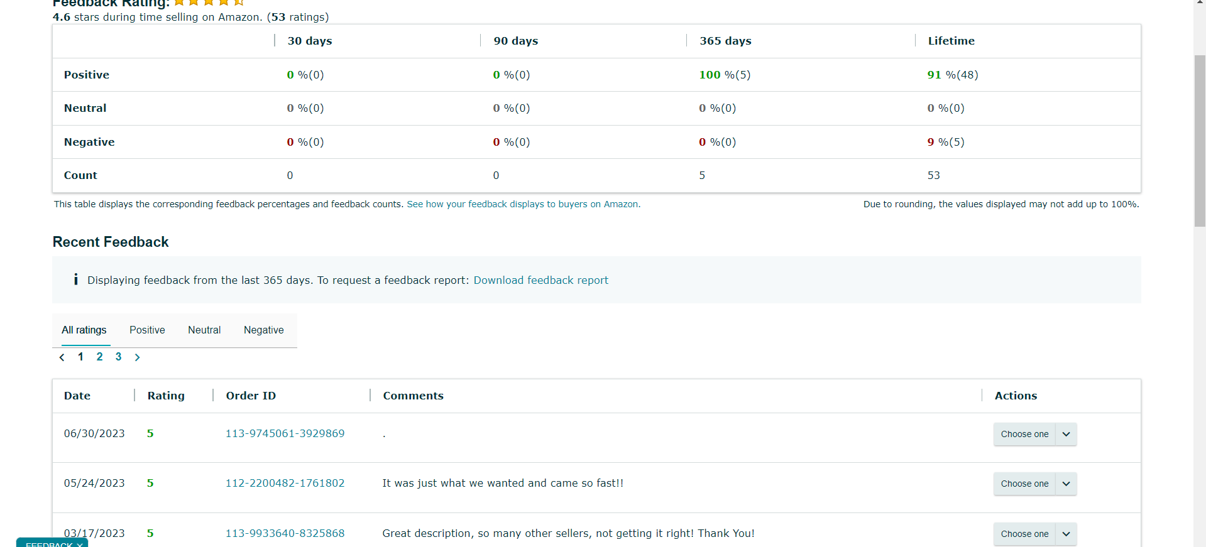Open dropdown arrow for 03/17/2023 feedback row
The image size is (1206, 547).
(1066, 534)
